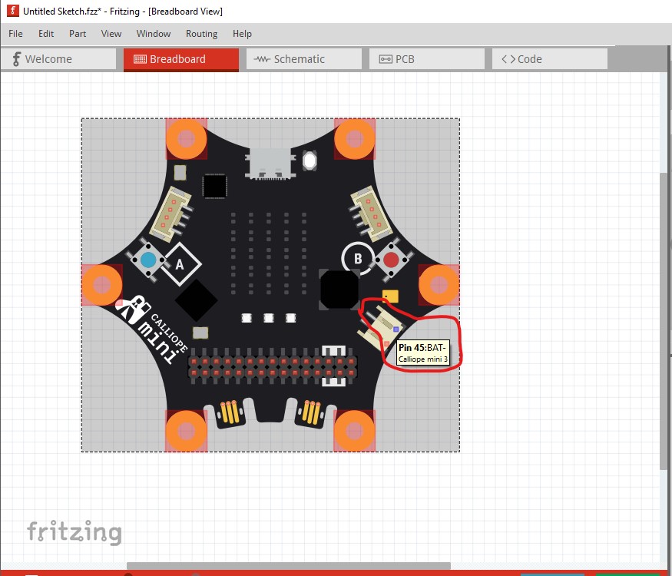
Task: Select the USB connector on the Calliope board
Action: pyautogui.click(x=270, y=164)
